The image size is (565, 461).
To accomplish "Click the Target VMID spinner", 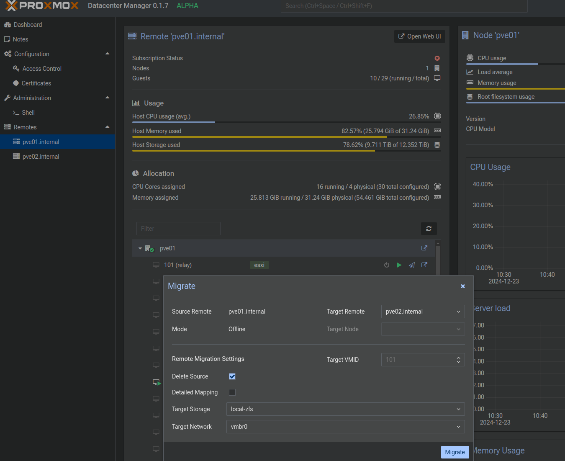I will point(459,360).
